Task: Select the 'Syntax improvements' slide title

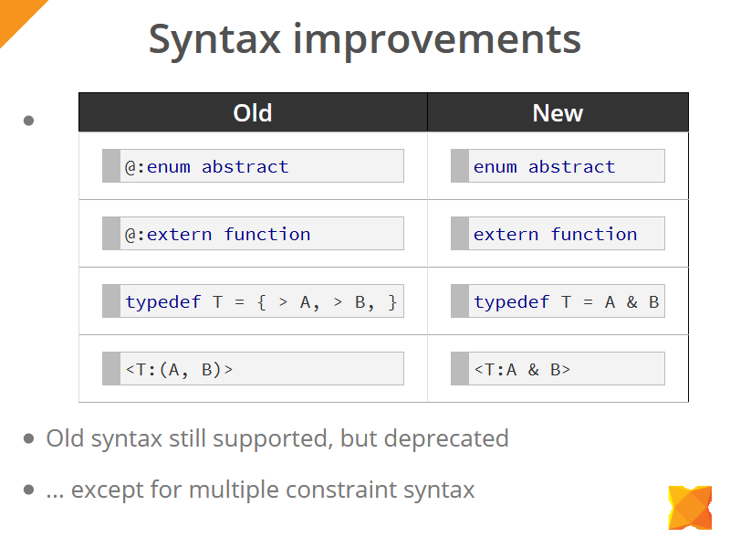Action: [364, 40]
